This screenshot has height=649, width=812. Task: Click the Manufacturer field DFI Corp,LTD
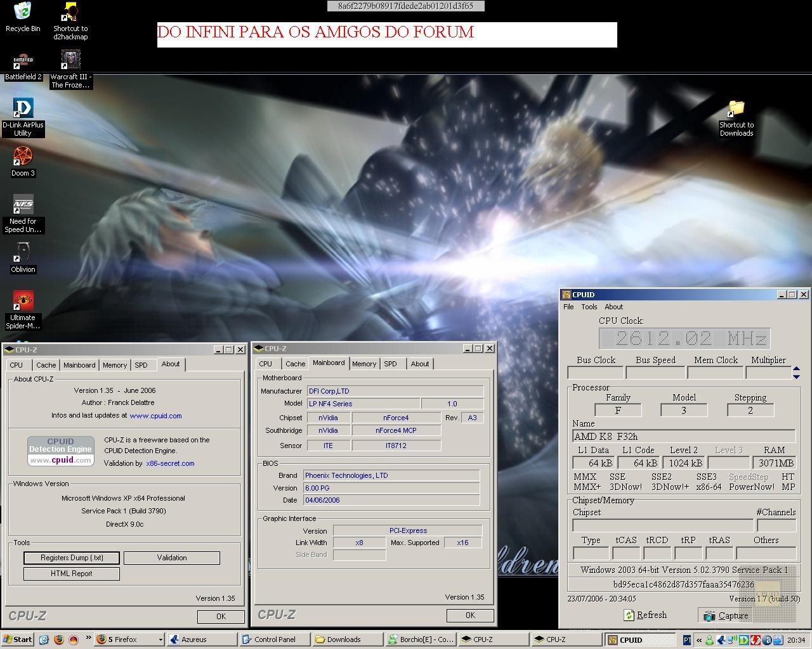coord(395,391)
